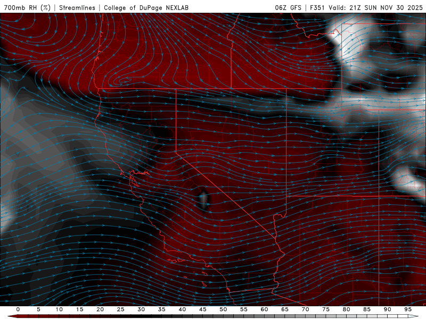The image size is (426, 319).
Task: Click the '700mb RH (%)' title text
Action: coord(27,7)
